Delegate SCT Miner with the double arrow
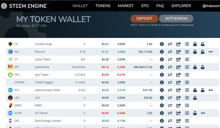220x128 pixels. [x=203, y=113]
